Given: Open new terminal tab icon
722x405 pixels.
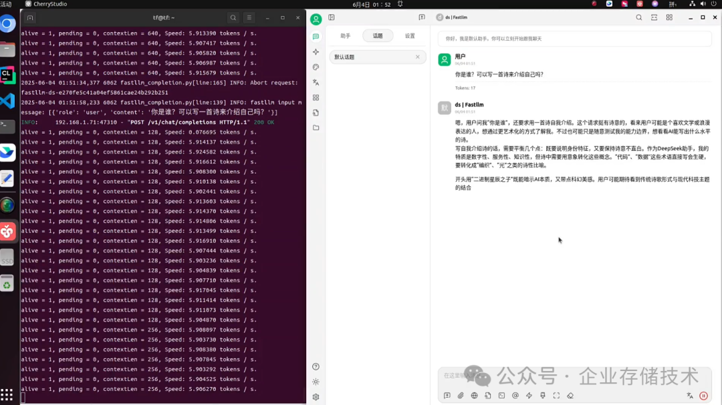Looking at the screenshot, I should tap(30, 18).
